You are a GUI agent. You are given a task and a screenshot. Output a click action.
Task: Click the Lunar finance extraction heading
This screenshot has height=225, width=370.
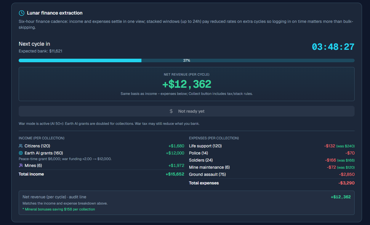[55, 13]
